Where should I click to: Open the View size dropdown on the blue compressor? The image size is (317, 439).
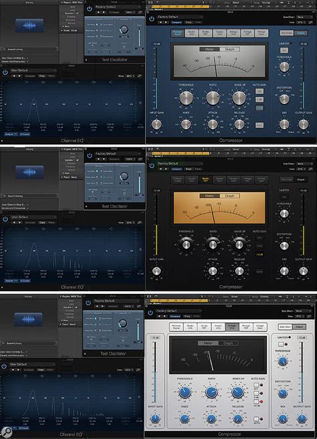pyautogui.click(x=302, y=22)
